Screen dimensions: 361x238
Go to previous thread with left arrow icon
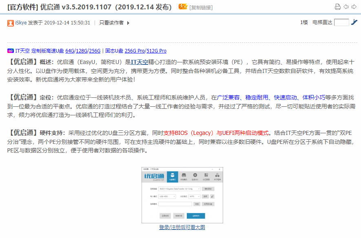pos(346,7)
